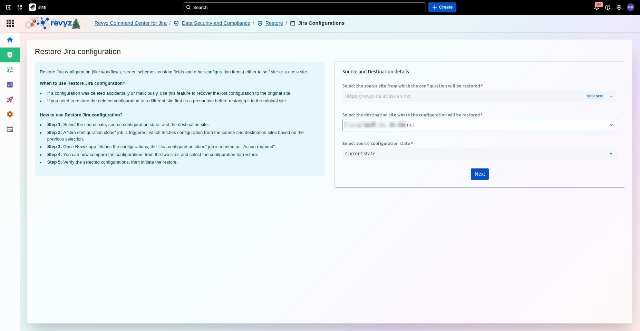640x331 pixels.
Task: Open the chart reports sidebar icon
Action: [10, 85]
